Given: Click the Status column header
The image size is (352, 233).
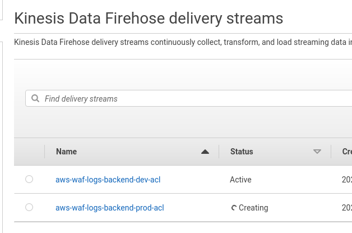Looking at the screenshot, I should [242, 152].
